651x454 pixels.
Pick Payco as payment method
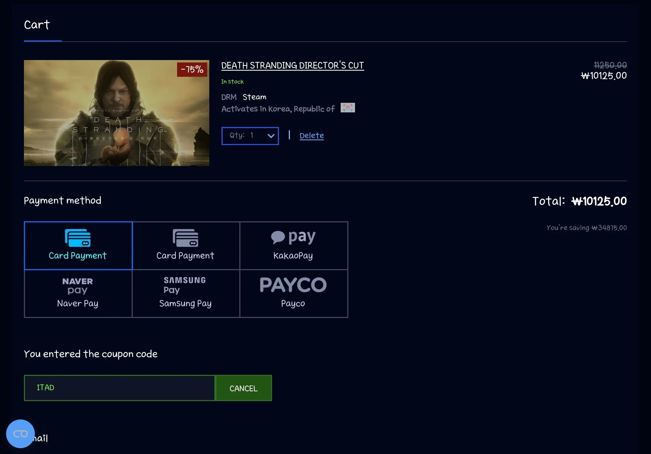coord(294,294)
